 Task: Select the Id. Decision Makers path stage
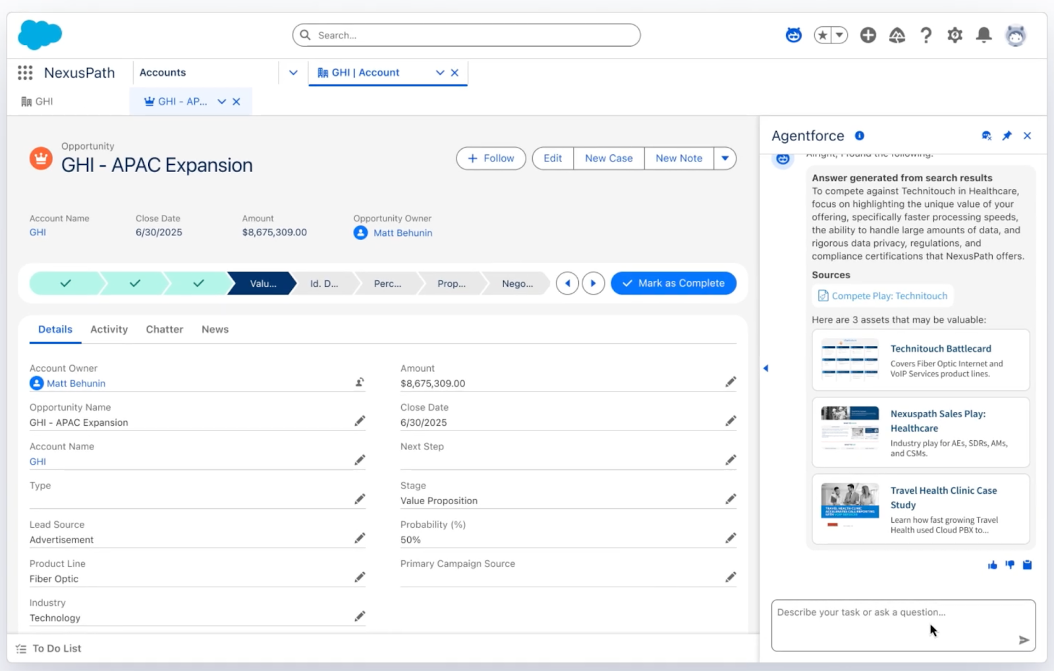(323, 283)
